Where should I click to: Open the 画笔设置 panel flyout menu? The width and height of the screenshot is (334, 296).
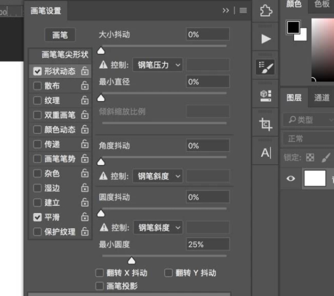pyautogui.click(x=243, y=10)
